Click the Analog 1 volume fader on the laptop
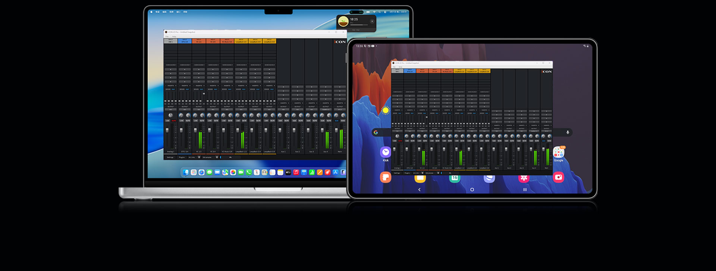The height and width of the screenshot is (271, 716). click(x=167, y=130)
